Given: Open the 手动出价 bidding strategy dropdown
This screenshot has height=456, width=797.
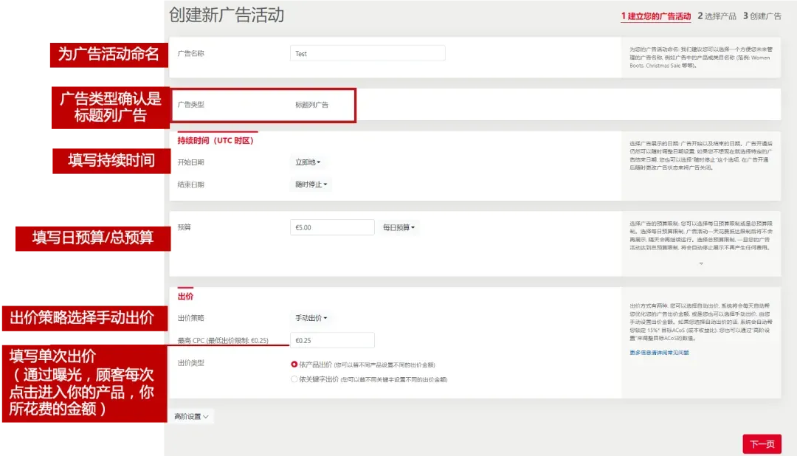Looking at the screenshot, I should coord(311,318).
